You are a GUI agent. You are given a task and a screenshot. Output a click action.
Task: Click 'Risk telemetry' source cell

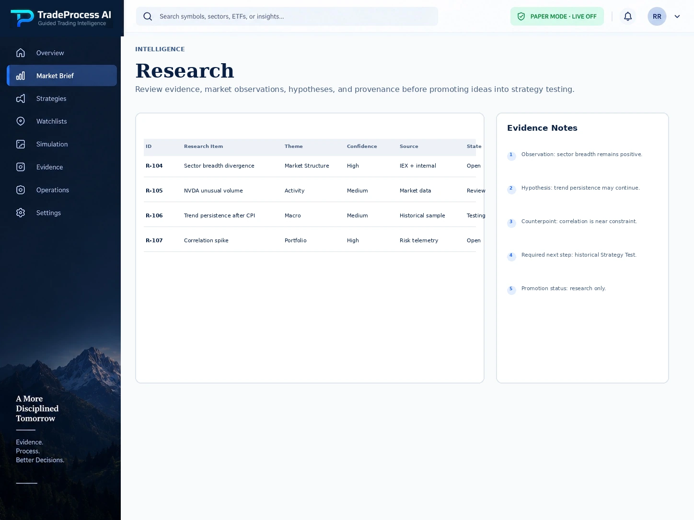(419, 240)
